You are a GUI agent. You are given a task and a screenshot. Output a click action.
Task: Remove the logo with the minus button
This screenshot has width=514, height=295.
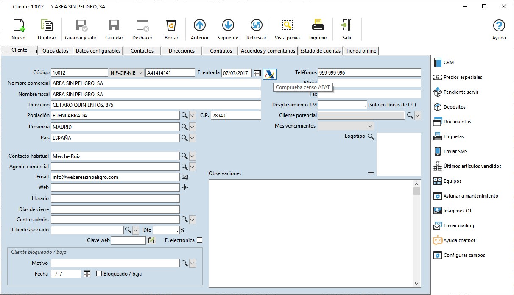coord(371,173)
